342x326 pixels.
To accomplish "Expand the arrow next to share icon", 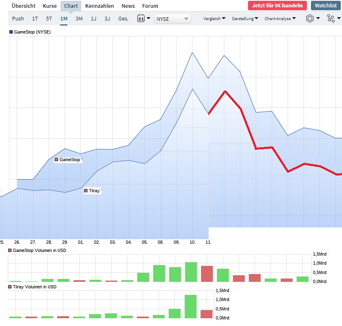I will pyautogui.click(x=339, y=18).
